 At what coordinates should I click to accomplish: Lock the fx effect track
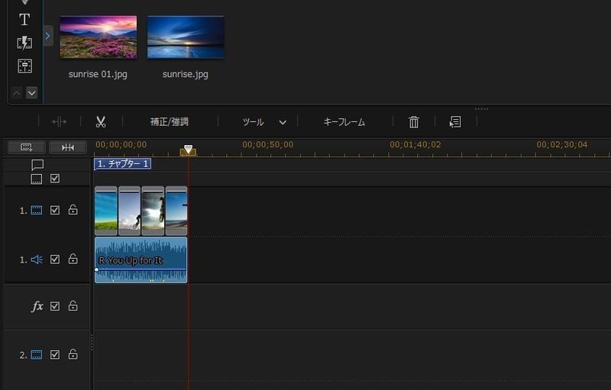point(73,305)
